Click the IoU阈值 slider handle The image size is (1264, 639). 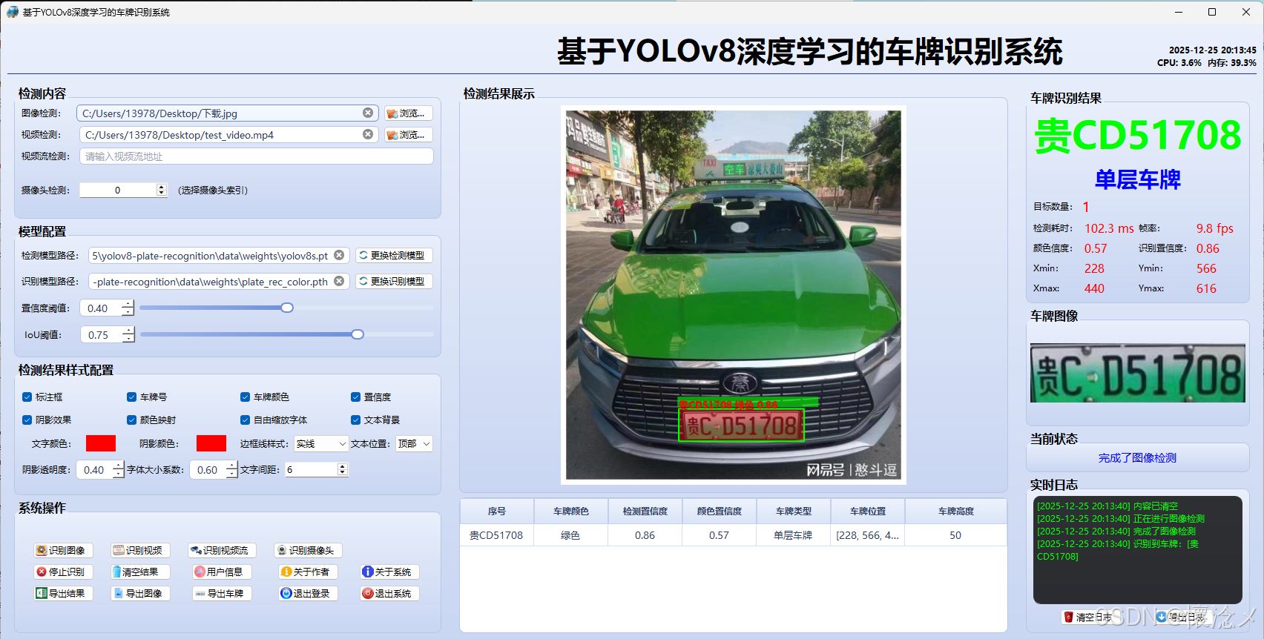pos(358,334)
